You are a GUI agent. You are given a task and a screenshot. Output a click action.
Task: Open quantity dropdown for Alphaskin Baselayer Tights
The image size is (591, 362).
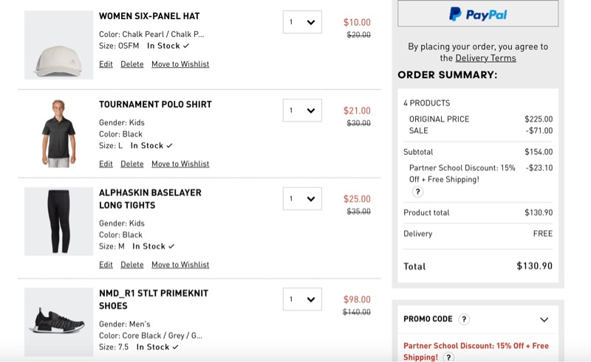pos(302,198)
